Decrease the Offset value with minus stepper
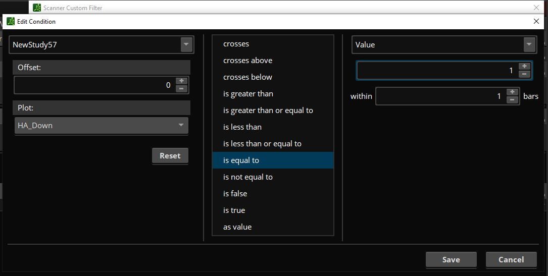Image resolution: width=548 pixels, height=276 pixels. tap(181, 89)
